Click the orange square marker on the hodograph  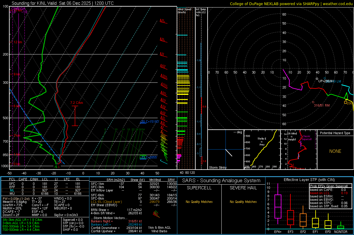coord(345,102)
